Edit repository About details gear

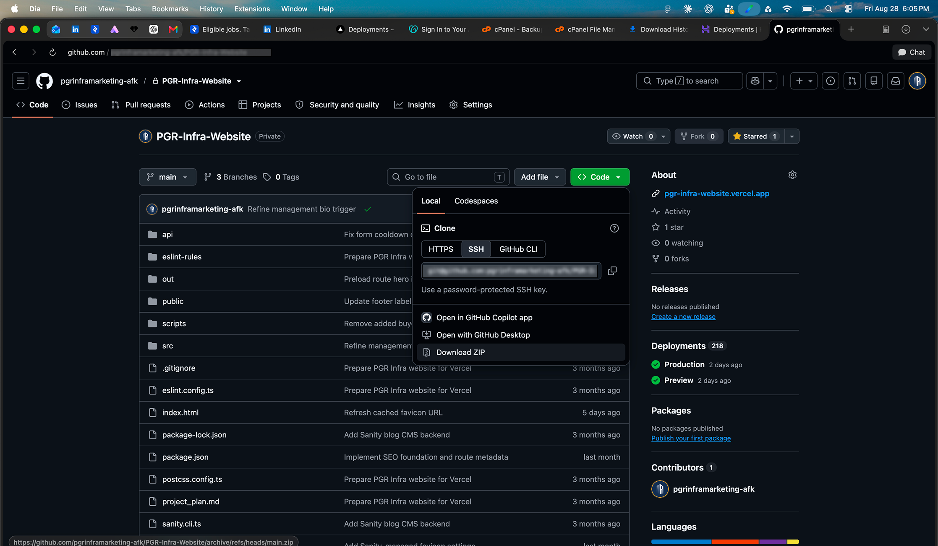(792, 175)
